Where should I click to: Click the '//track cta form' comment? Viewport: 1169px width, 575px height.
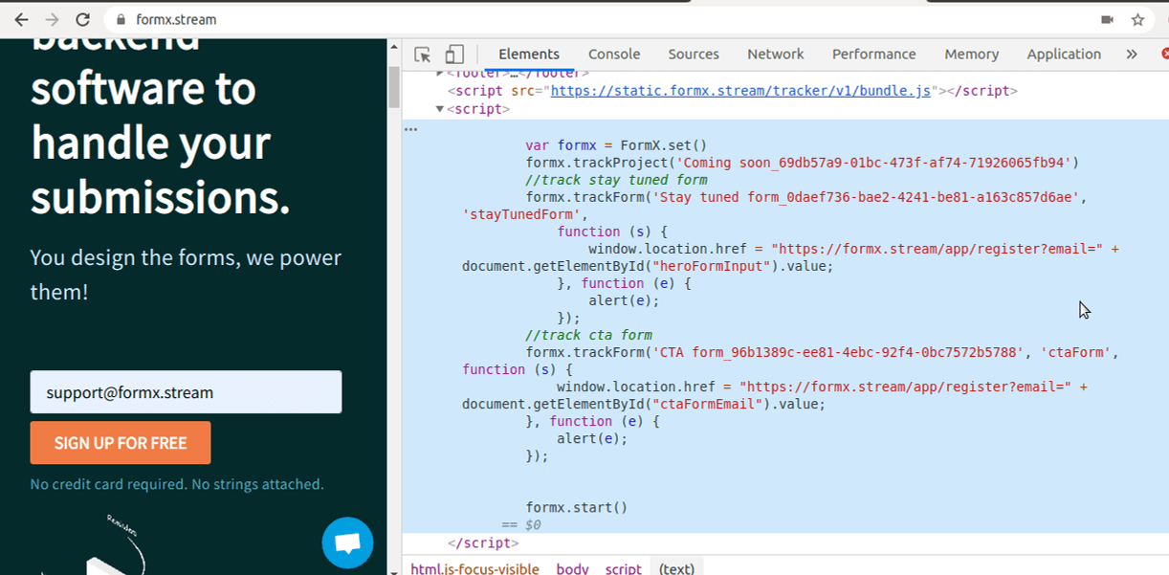588,335
